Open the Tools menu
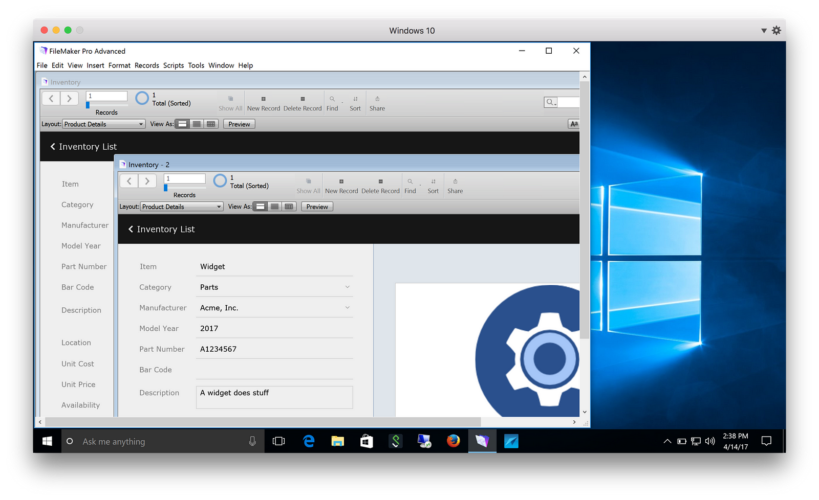 coord(196,65)
